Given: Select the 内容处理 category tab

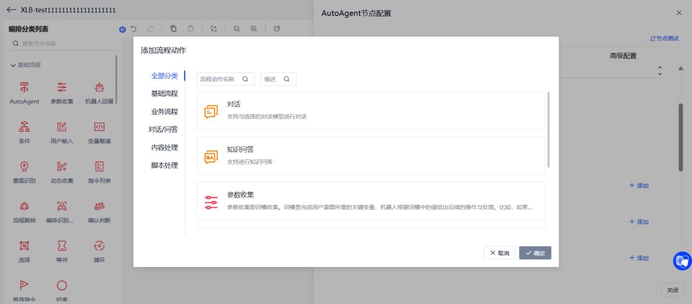Looking at the screenshot, I should 164,148.
